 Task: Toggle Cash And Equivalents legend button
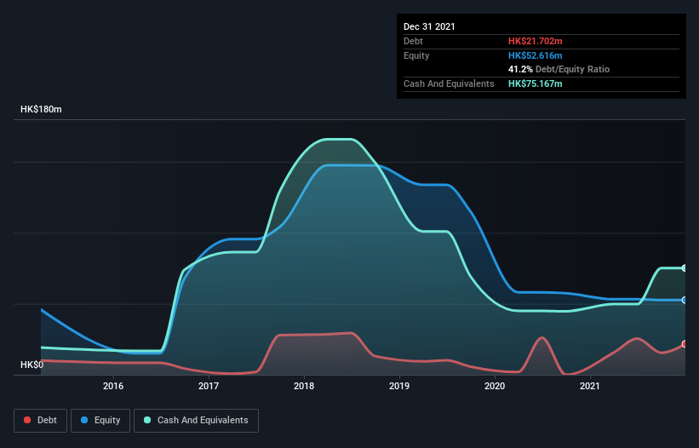pos(196,421)
